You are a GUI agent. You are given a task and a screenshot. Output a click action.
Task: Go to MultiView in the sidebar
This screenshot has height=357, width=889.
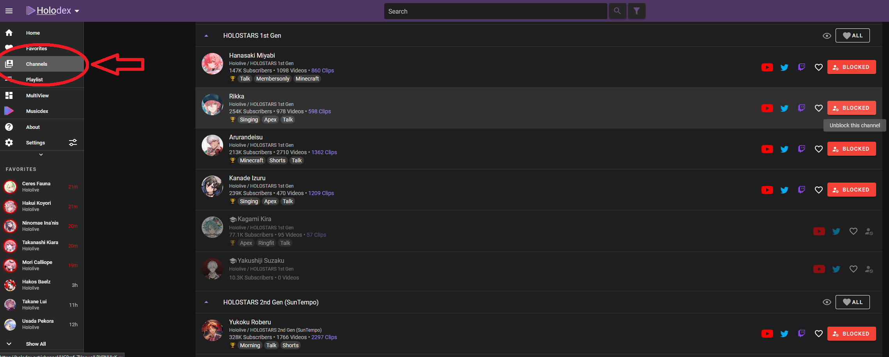click(37, 95)
